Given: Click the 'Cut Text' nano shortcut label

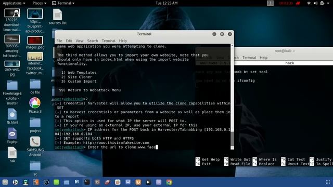Looking at the screenshot, I should 296,159.
